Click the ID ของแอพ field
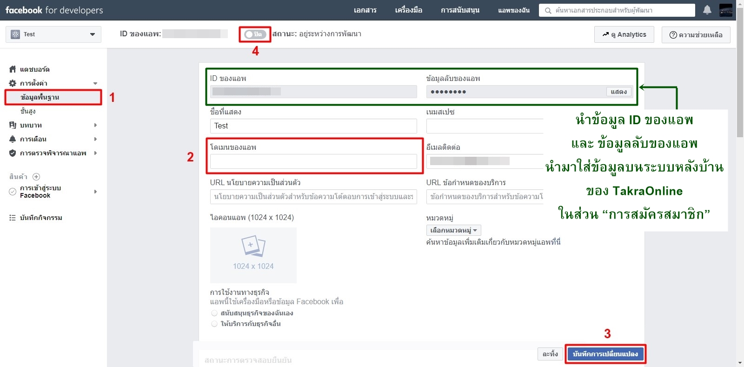The width and height of the screenshot is (744, 367). (313, 92)
